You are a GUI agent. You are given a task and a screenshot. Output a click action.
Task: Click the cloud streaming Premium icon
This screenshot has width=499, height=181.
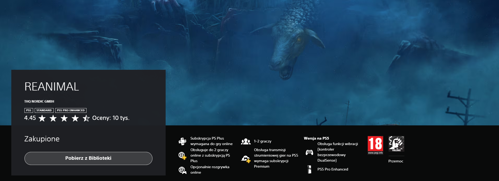246,158
